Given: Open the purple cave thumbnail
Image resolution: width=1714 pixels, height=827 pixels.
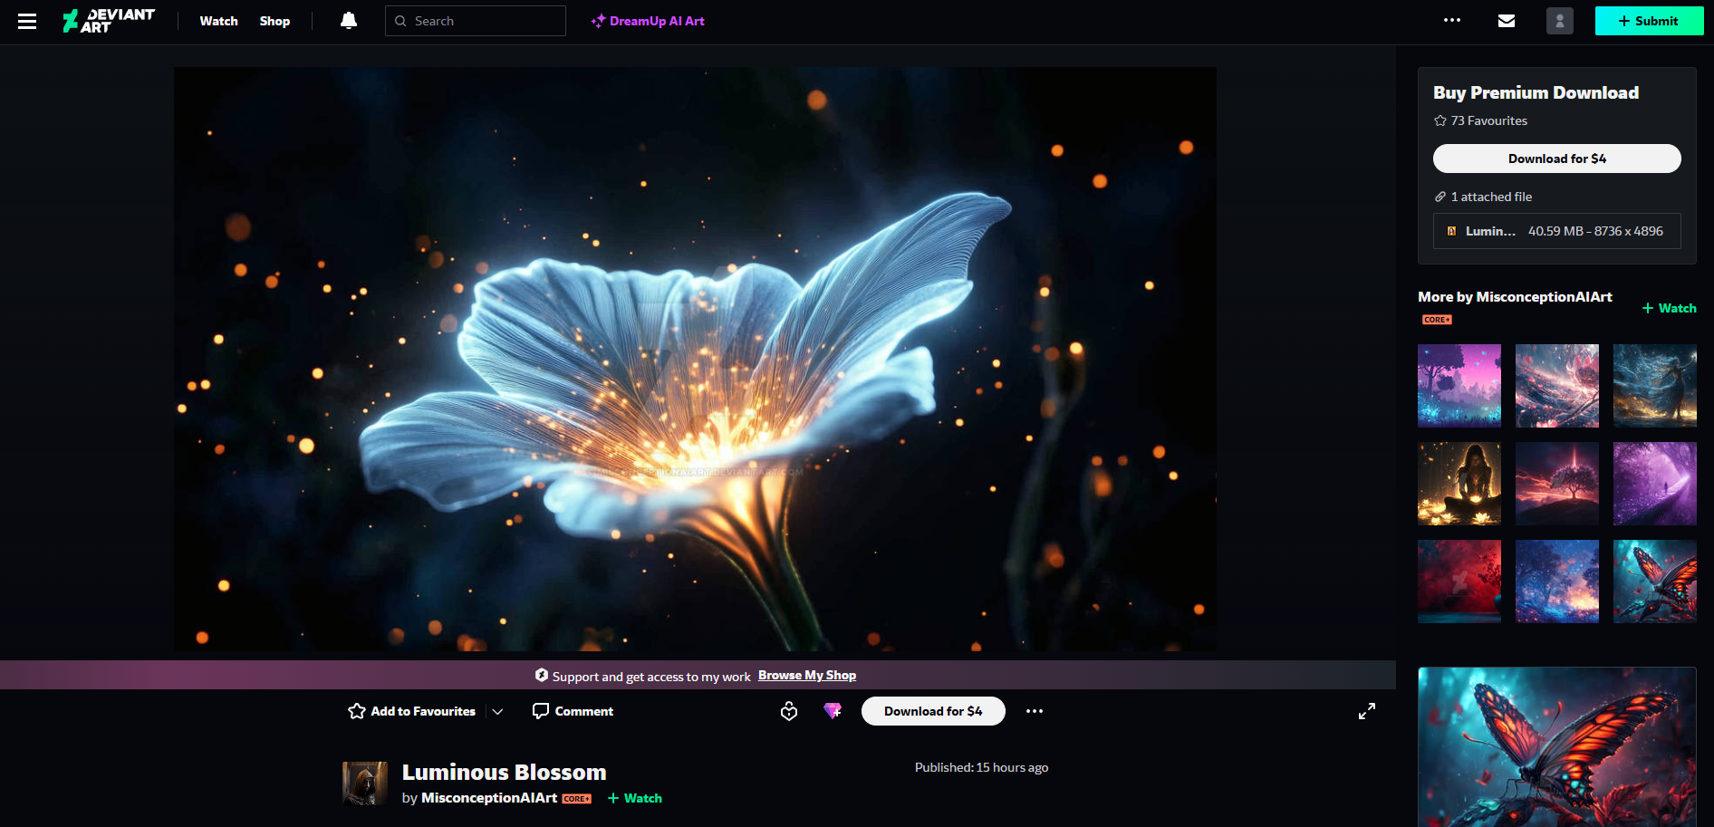Looking at the screenshot, I should 1655,484.
